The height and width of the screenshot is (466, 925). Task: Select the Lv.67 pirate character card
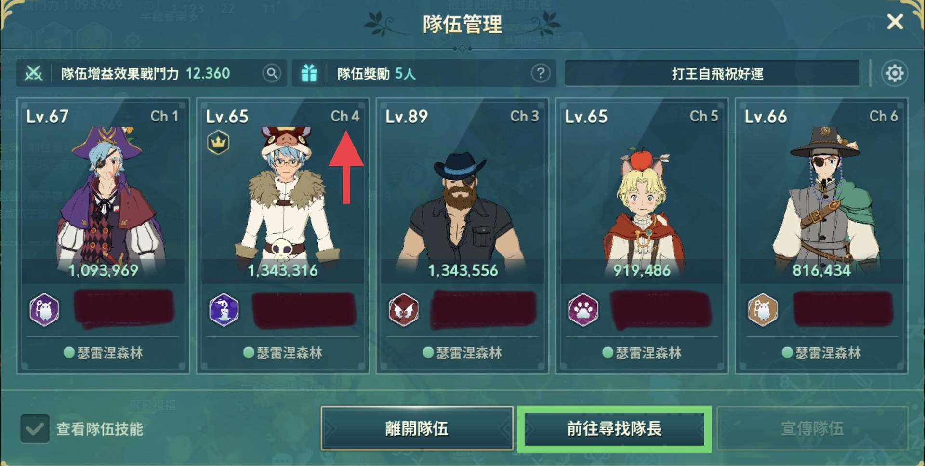pos(103,236)
